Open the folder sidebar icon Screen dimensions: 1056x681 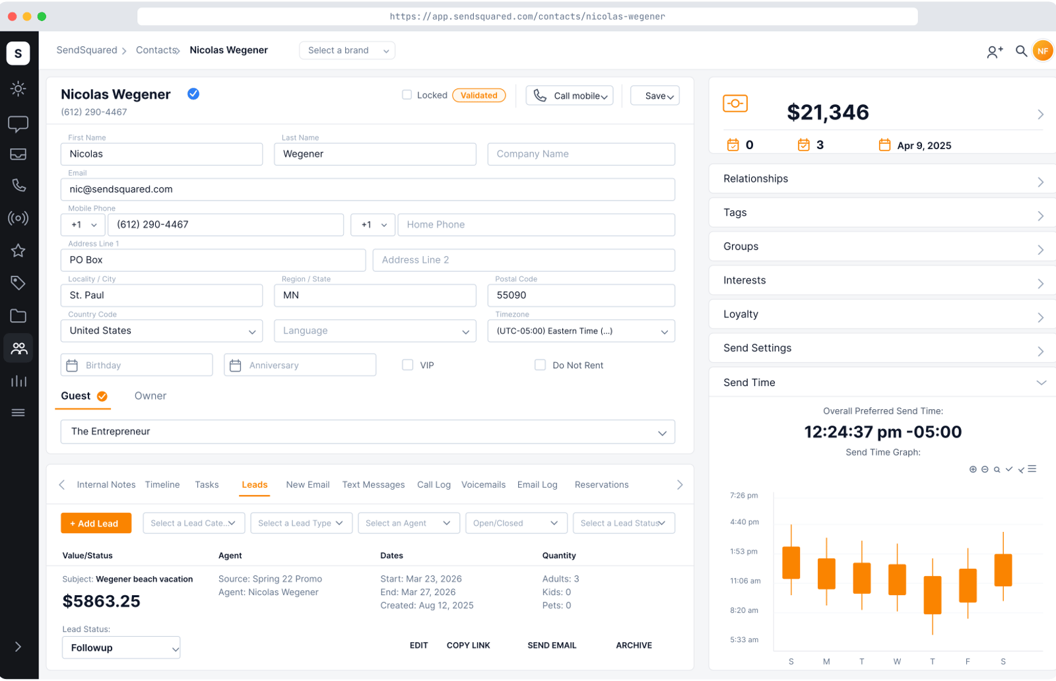18,316
